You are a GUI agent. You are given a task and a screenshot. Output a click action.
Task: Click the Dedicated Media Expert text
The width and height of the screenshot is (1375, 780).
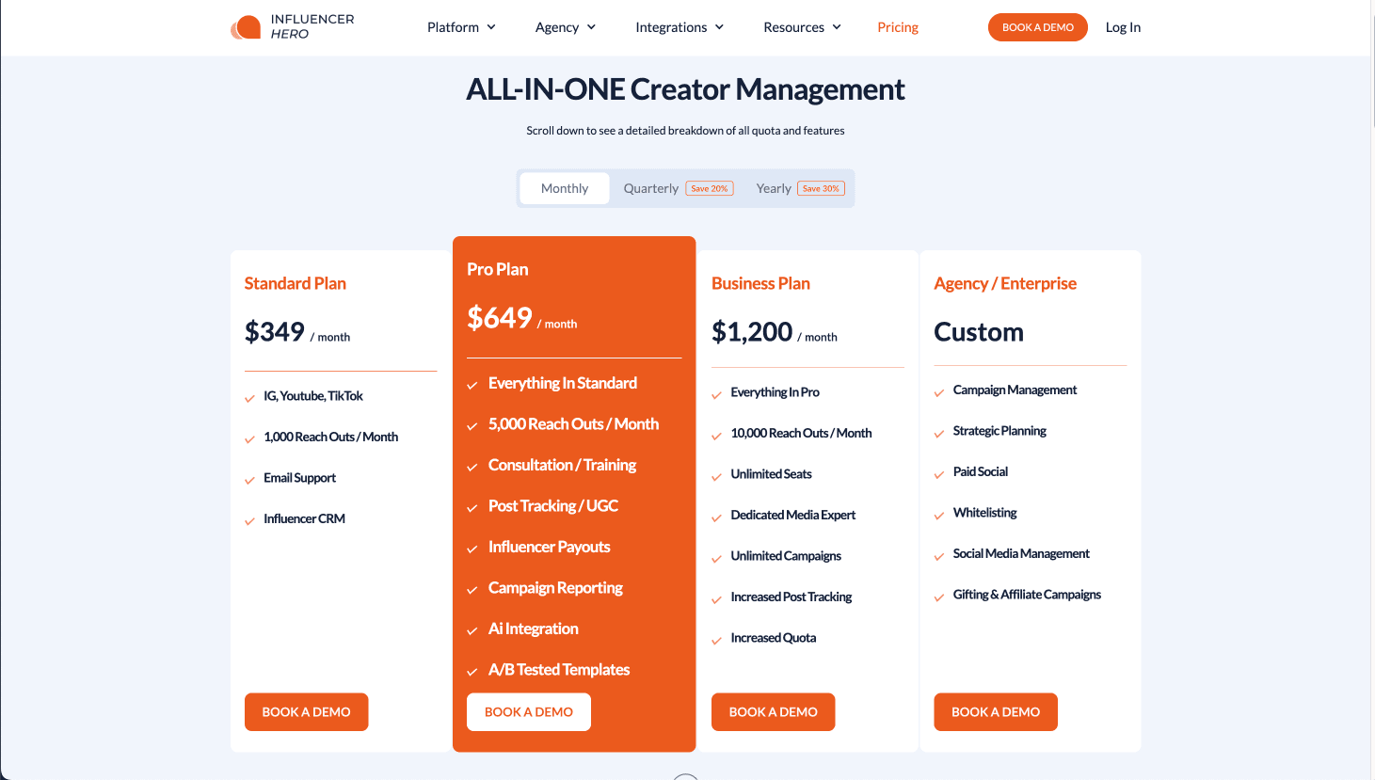click(792, 515)
